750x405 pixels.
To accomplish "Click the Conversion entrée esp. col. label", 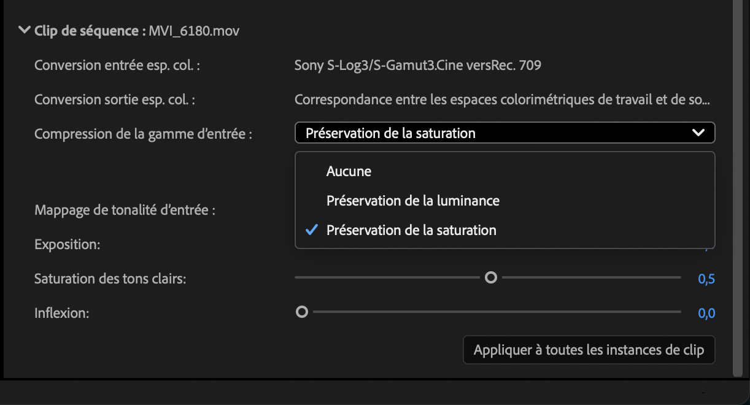I will click(x=117, y=64).
